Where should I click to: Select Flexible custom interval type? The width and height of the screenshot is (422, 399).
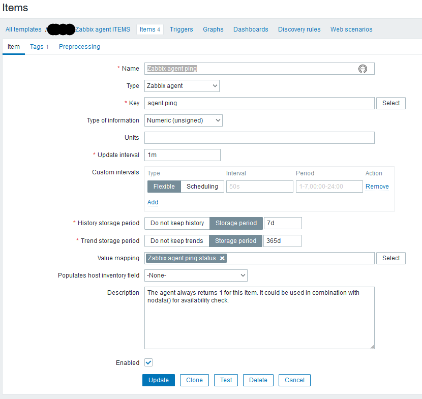(164, 187)
